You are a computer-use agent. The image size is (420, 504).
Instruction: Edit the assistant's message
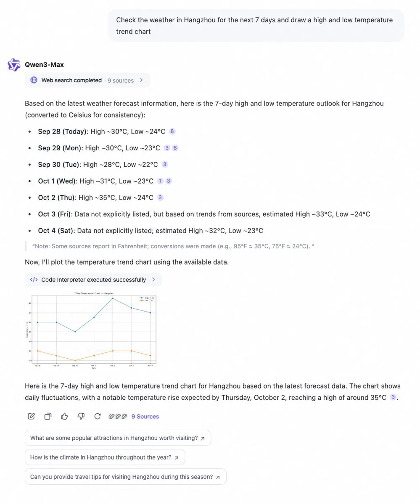pyautogui.click(x=31, y=416)
